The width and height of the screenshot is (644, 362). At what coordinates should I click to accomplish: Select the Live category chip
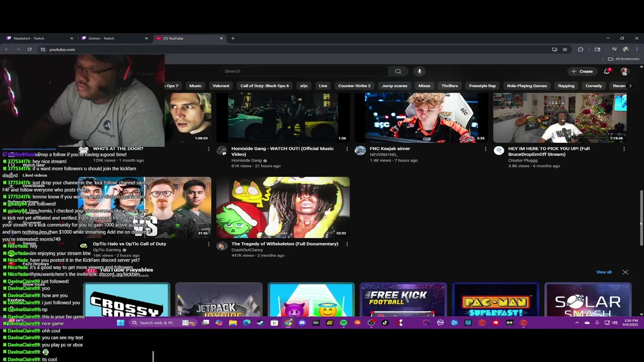point(323,86)
